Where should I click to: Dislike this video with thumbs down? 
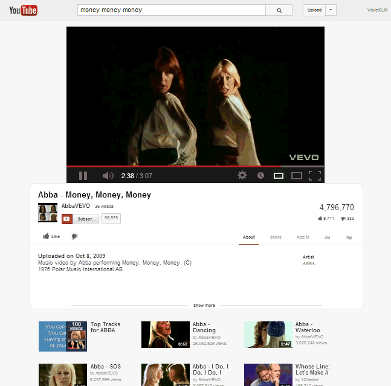(74, 236)
